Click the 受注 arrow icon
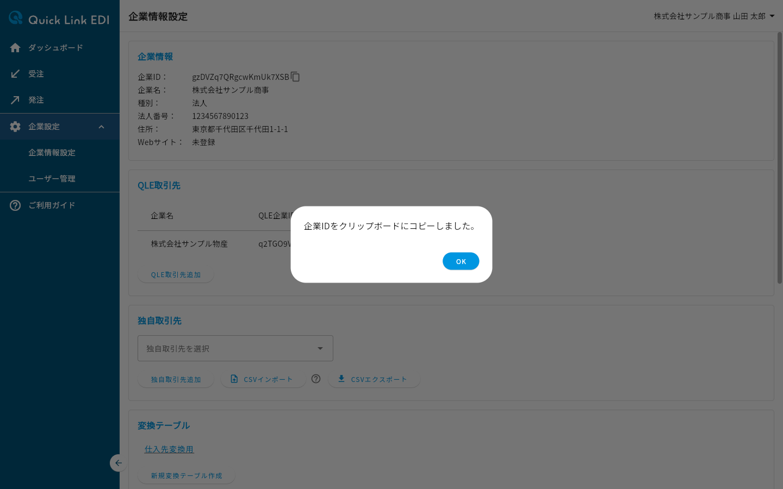783x489 pixels. (x=15, y=74)
